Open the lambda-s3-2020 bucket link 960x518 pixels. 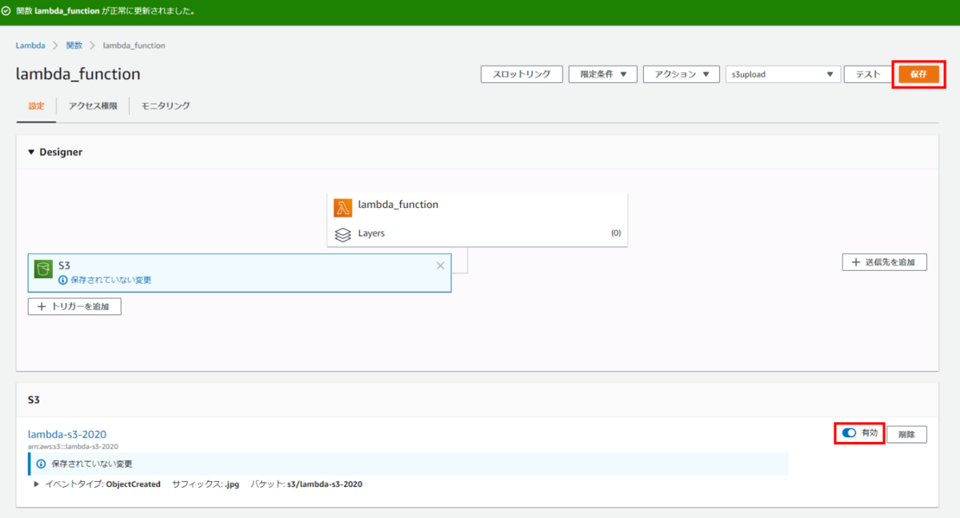click(x=67, y=434)
